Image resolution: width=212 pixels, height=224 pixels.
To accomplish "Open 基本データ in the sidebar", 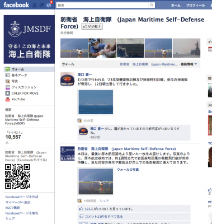I will pos(19,75).
